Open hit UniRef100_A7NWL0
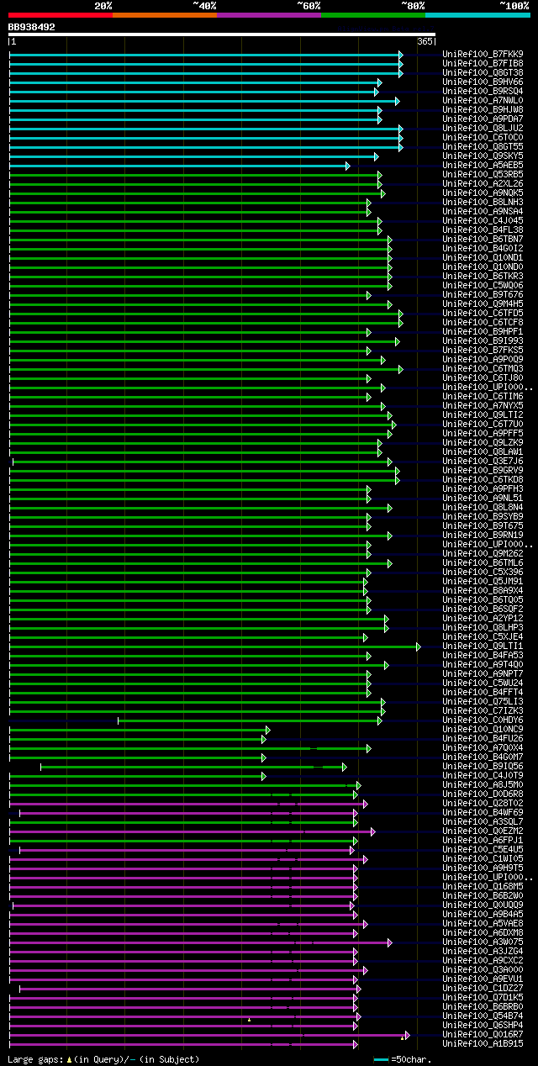The width and height of the screenshot is (538, 1066). [483, 101]
